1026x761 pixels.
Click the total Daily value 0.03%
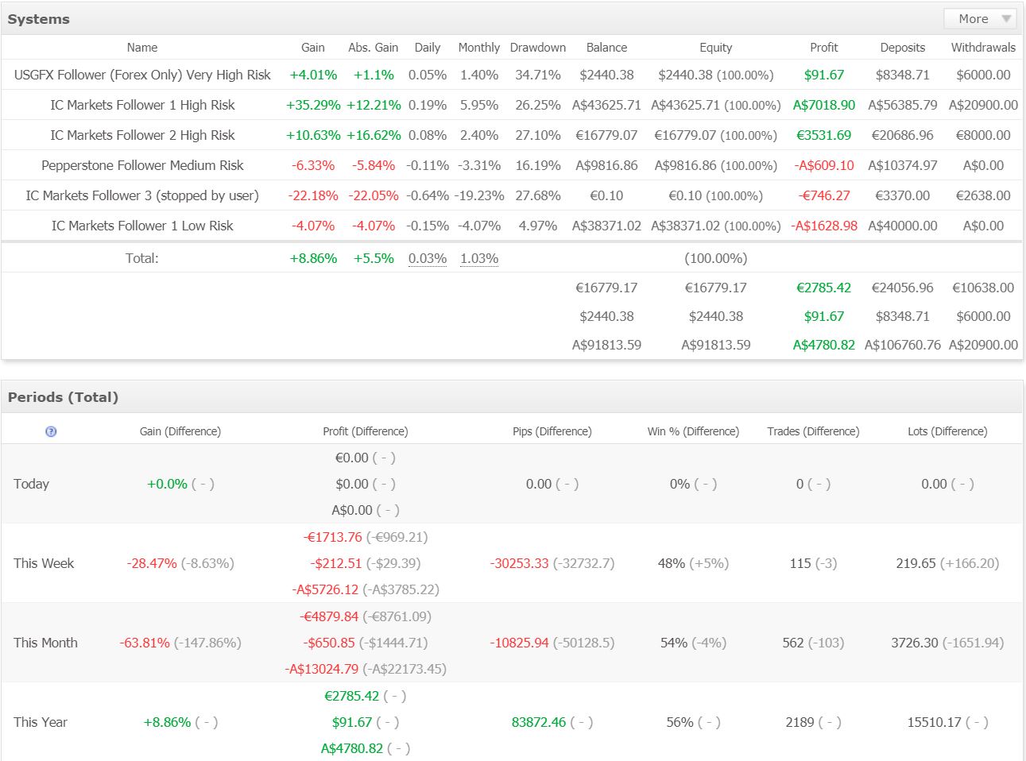[x=428, y=258]
